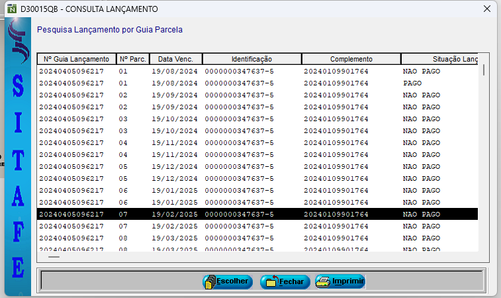Close the dialog with the Fechar button
Viewport: 501px width, 298px height.
[x=285, y=281]
